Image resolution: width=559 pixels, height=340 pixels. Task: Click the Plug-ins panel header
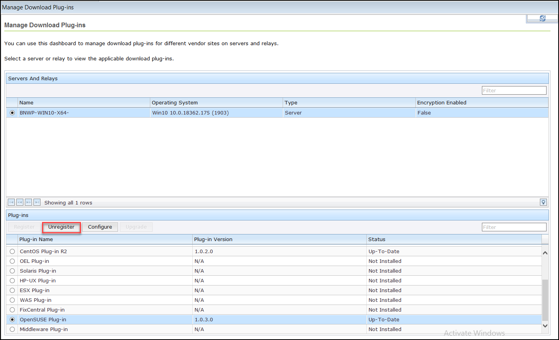point(18,215)
